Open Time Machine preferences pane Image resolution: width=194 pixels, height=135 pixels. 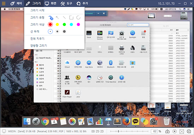coord(111,79)
